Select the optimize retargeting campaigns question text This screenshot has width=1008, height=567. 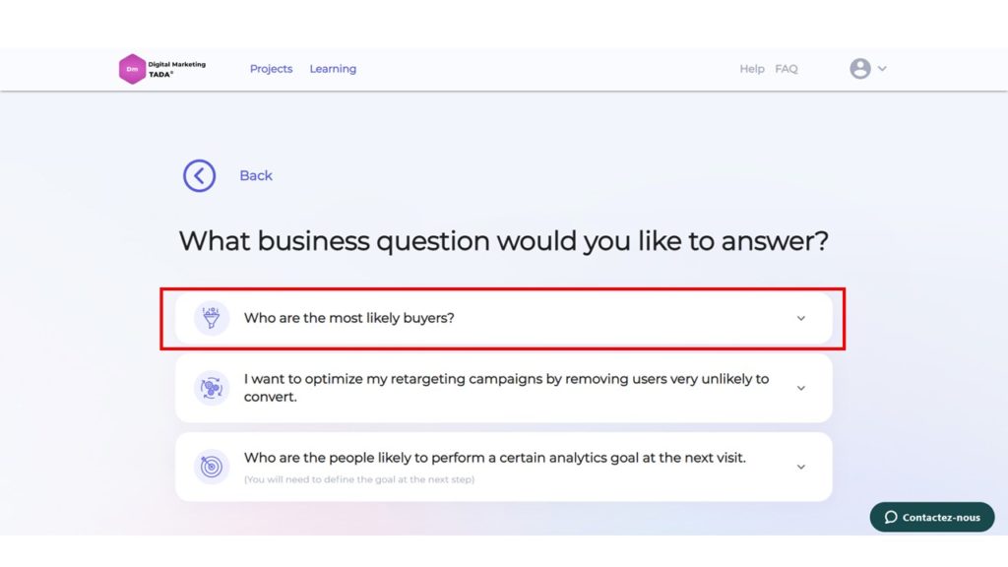click(x=506, y=388)
